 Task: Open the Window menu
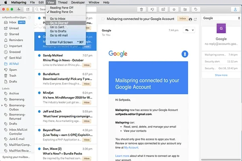[94, 2]
